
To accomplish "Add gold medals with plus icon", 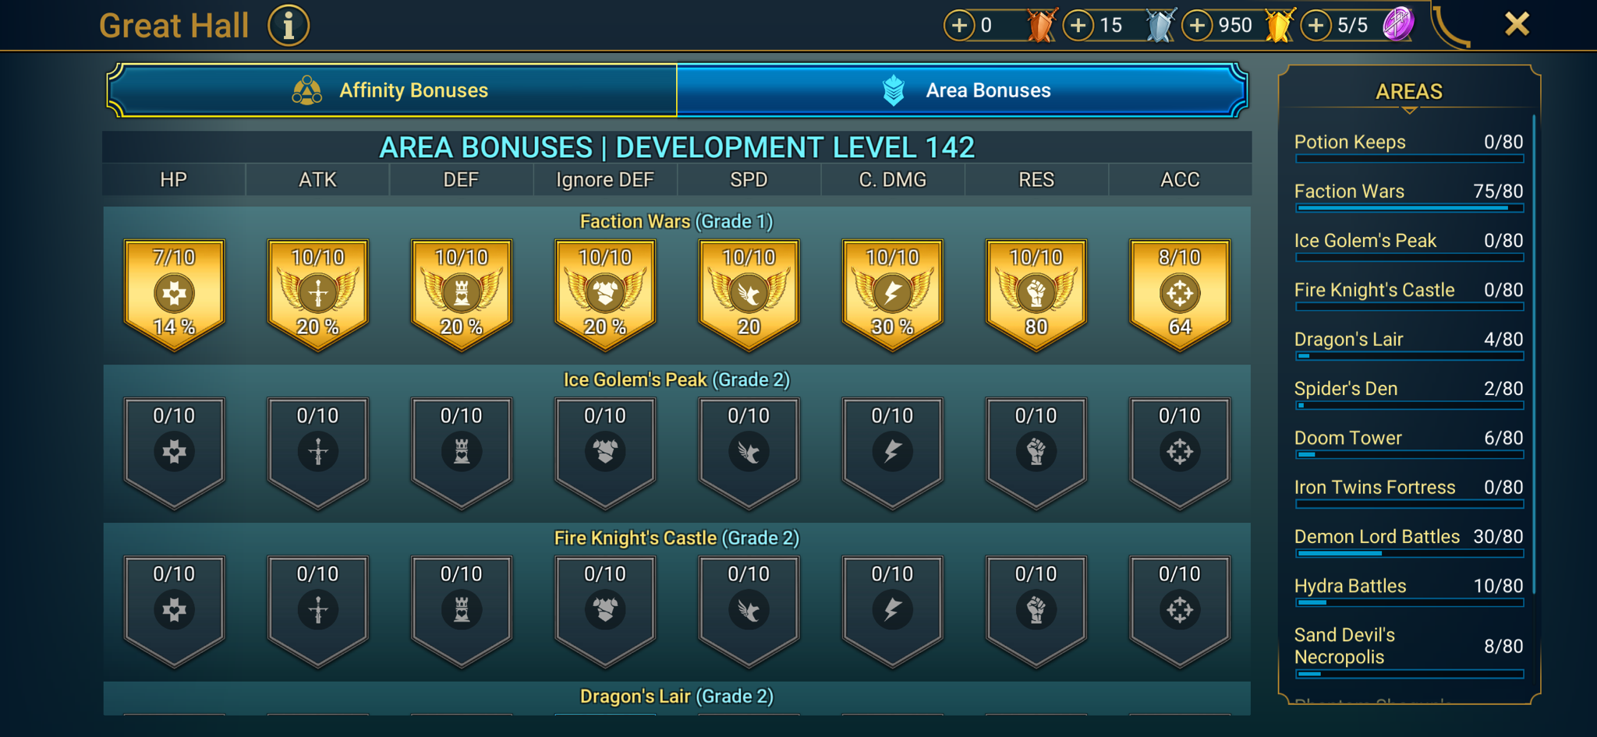I will [x=1198, y=26].
